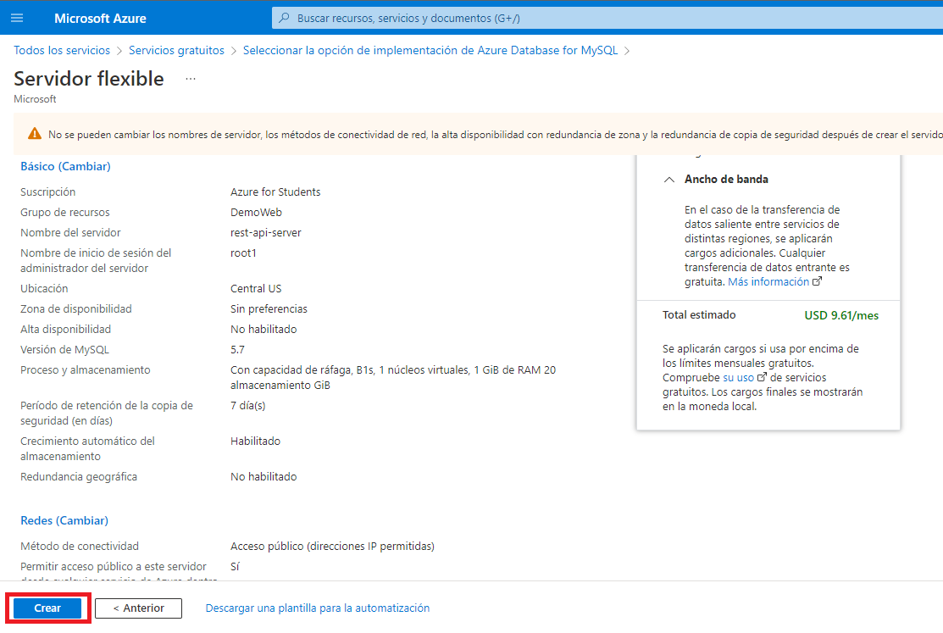
Task: Select the Azure for Students value
Action: coord(275,192)
